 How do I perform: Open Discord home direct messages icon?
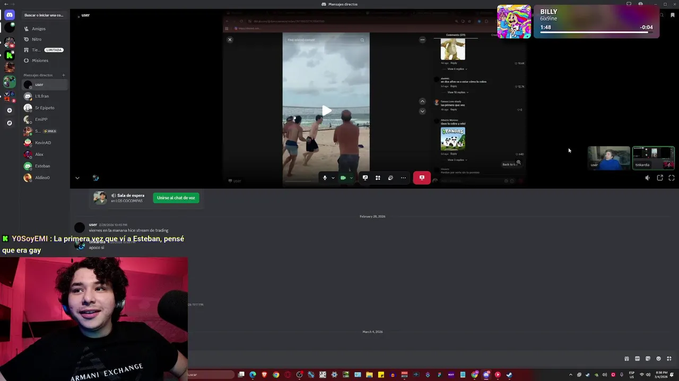(9, 15)
